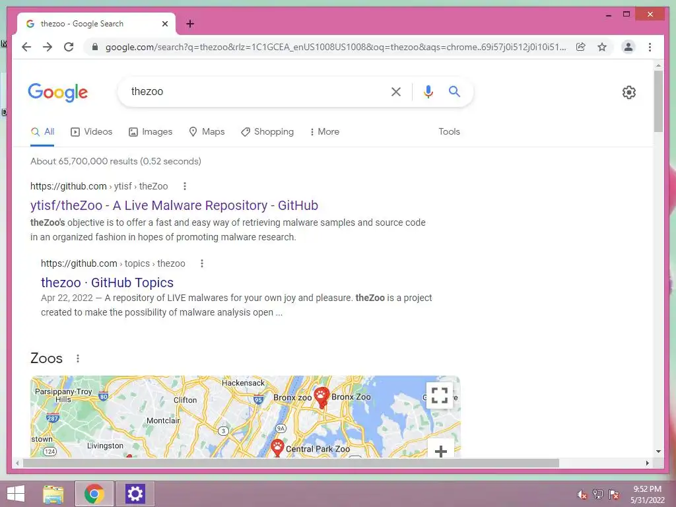676x507 pixels.
Task: Open options beside Zoos heading
Action: pyautogui.click(x=78, y=358)
